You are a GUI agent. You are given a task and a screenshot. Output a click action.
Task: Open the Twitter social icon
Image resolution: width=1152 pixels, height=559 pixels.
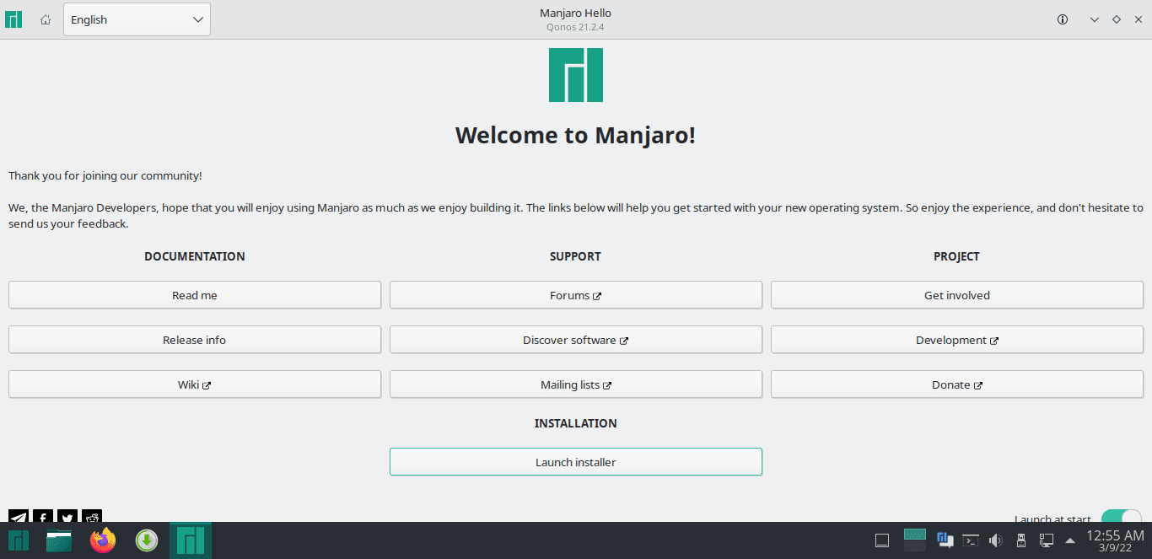67,516
